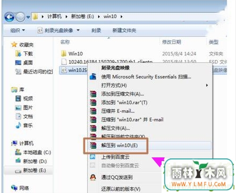Select 新加卷 (E:) in the address breadcrumb
Viewport: 236px width, 193px height.
(82, 16)
